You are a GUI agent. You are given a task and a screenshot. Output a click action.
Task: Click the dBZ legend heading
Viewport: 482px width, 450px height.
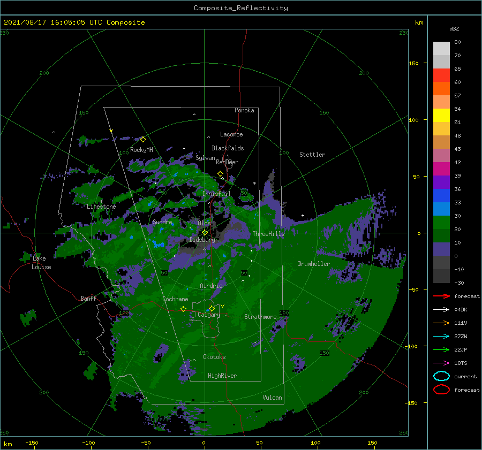pyautogui.click(x=454, y=28)
